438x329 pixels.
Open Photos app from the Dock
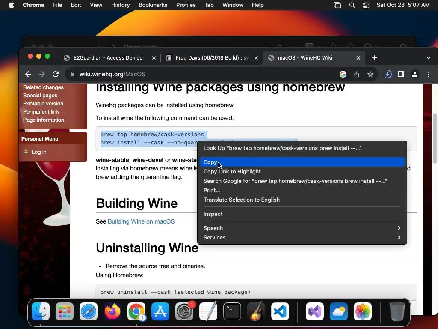[363, 311]
